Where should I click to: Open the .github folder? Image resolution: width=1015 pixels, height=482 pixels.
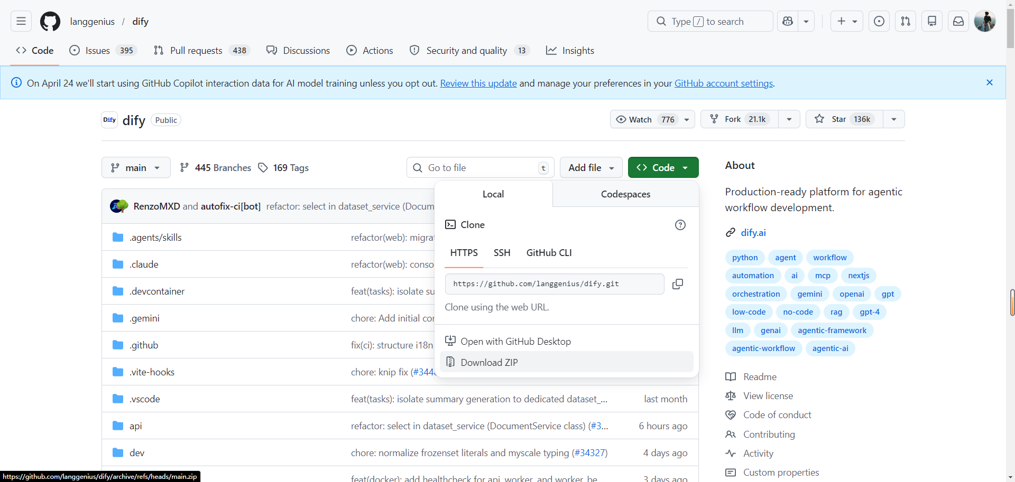(144, 345)
